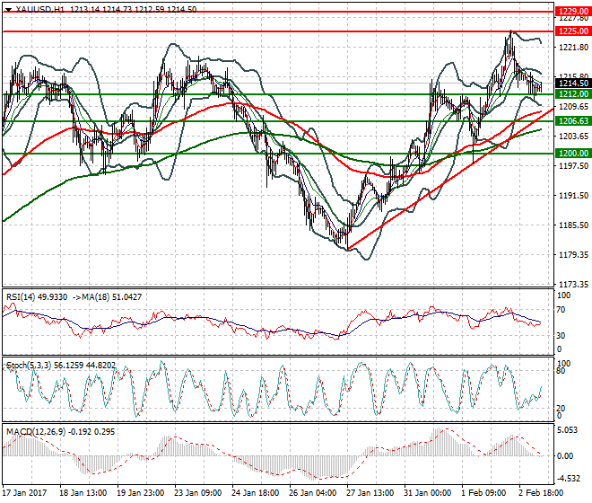Click the 1185.50 price scale value
This screenshot has height=503, width=592.
tap(573, 225)
